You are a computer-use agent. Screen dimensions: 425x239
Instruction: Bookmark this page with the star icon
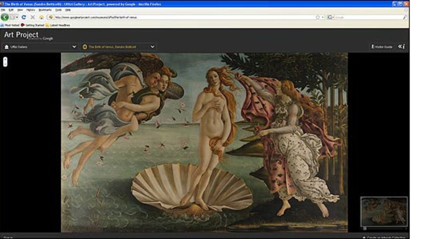pos(318,17)
